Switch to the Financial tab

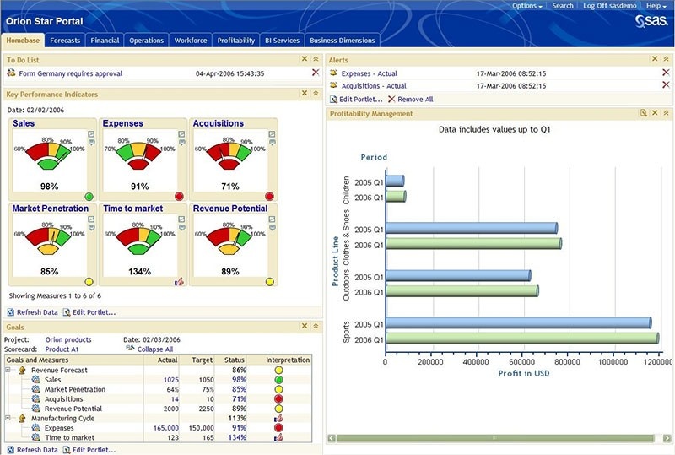(x=105, y=41)
